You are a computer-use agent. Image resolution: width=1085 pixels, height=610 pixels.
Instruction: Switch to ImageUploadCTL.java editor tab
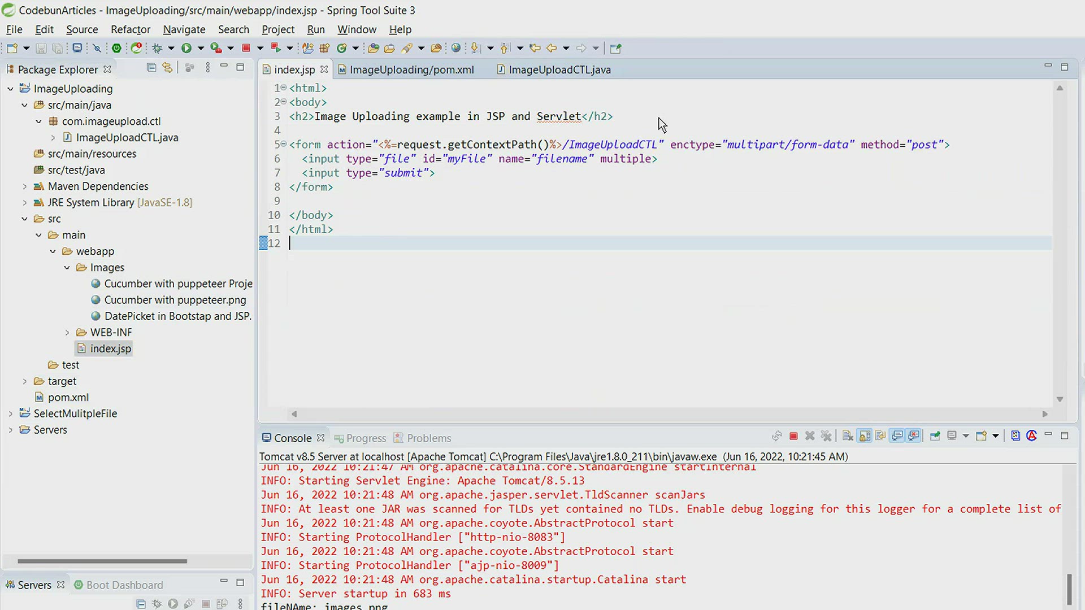(554, 69)
